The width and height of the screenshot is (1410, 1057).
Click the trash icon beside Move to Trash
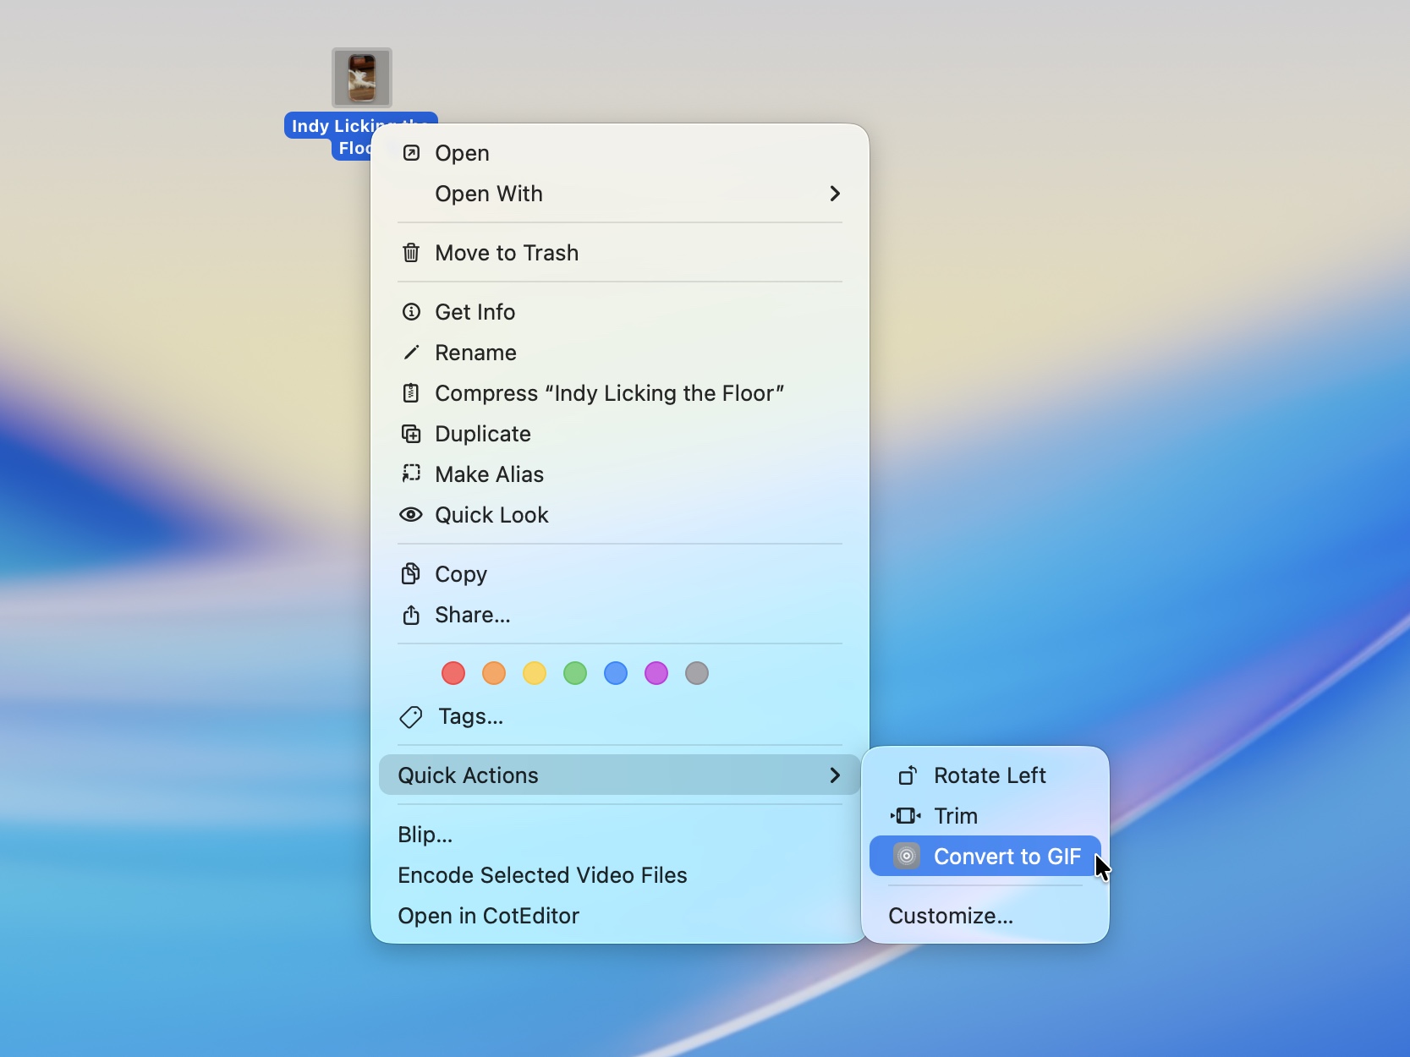[x=411, y=253]
